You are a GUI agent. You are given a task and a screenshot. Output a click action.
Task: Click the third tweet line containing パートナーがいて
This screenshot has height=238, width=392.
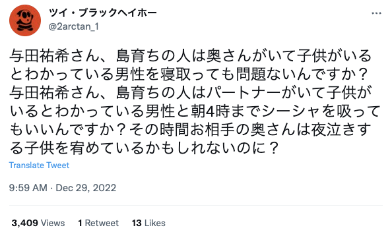click(x=191, y=93)
